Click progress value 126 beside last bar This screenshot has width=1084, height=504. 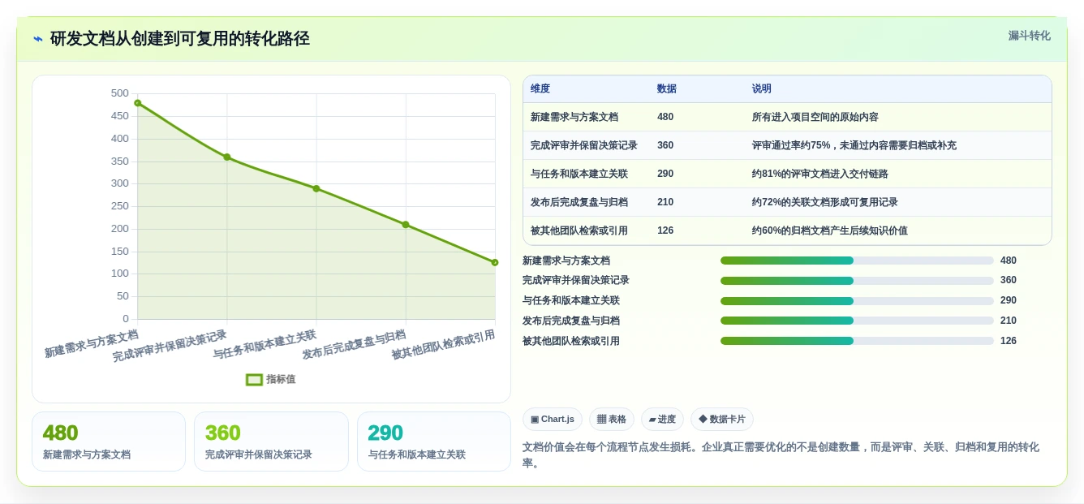click(1009, 341)
